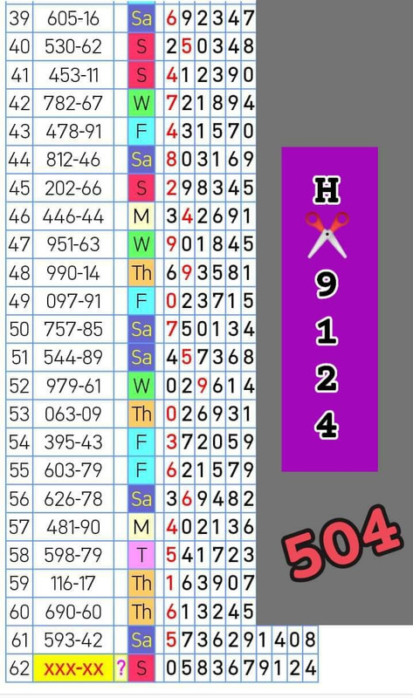This screenshot has height=698, width=413.
Task: Choose result 979-61
Action: [73, 386]
